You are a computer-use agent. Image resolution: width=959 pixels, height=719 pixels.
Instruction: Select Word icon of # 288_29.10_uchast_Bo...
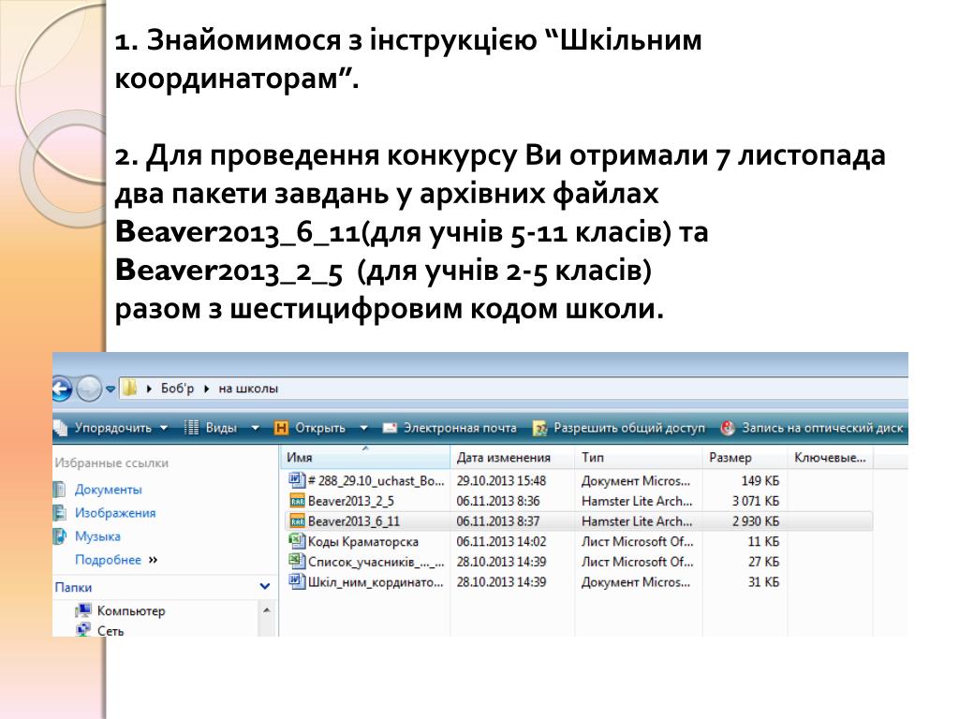tap(297, 480)
